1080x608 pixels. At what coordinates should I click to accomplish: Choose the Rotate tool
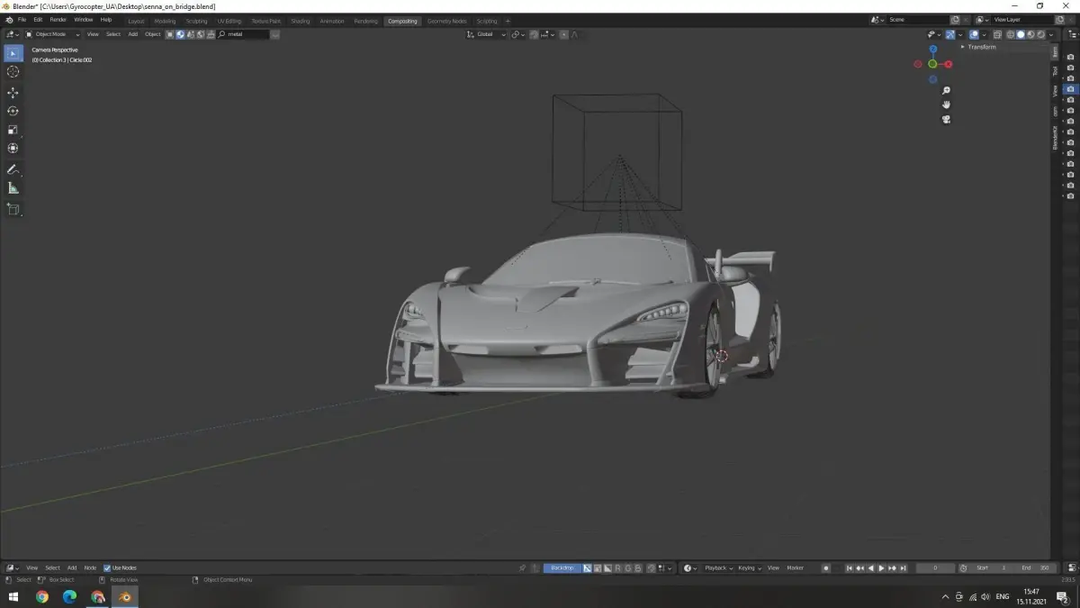coord(13,111)
